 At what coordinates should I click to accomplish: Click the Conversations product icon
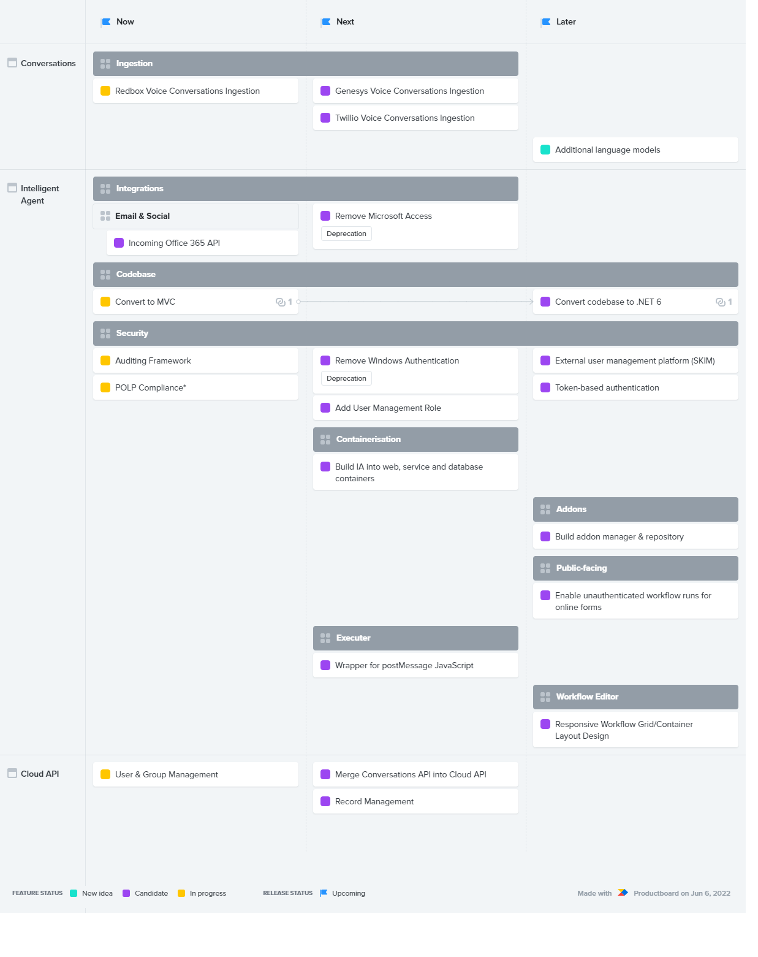point(12,63)
